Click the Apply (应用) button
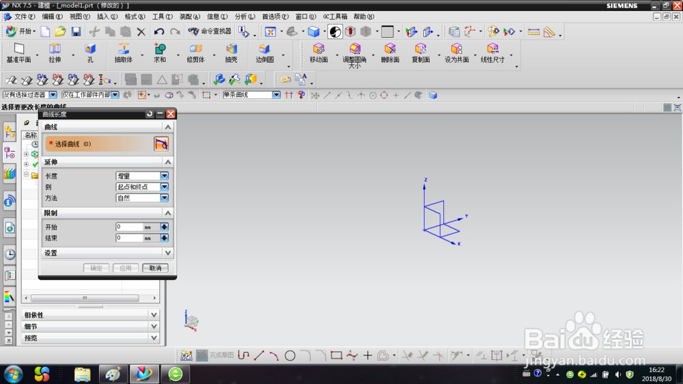Viewport: 683px width, 384px height. point(126,268)
